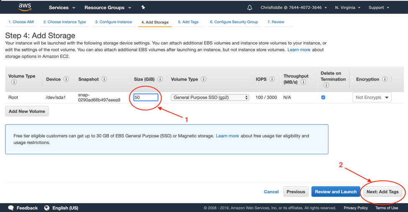
Task: Click info icon next to Size (GiB)
Action: tap(160, 79)
